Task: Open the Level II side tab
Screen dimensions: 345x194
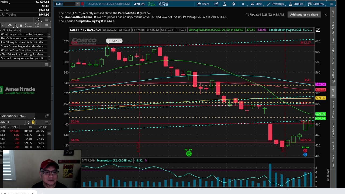Action: click(x=333, y=146)
